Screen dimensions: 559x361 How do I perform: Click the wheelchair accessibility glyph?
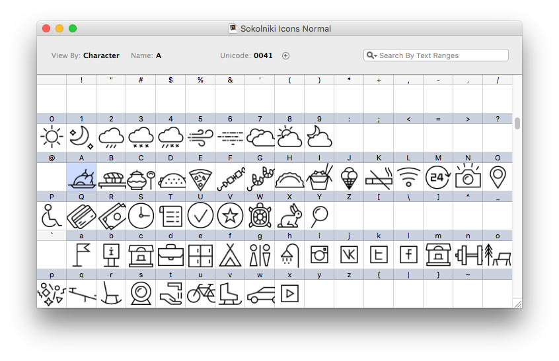point(52,215)
